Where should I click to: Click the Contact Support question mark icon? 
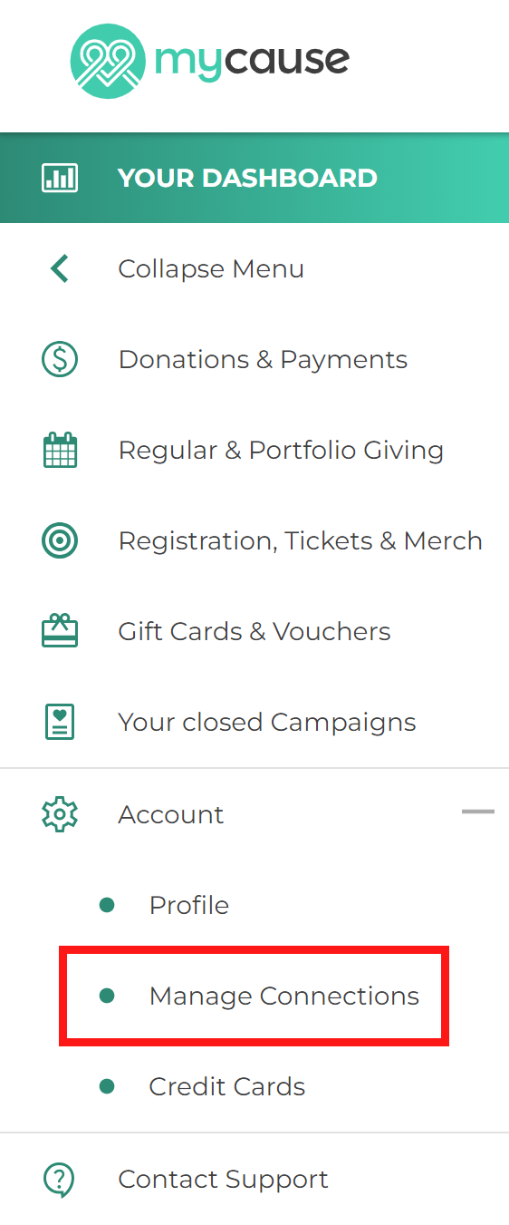click(60, 1179)
